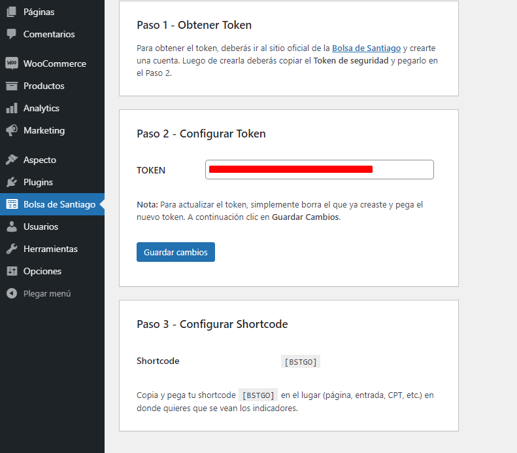Focus the TOKEN input field

point(320,170)
